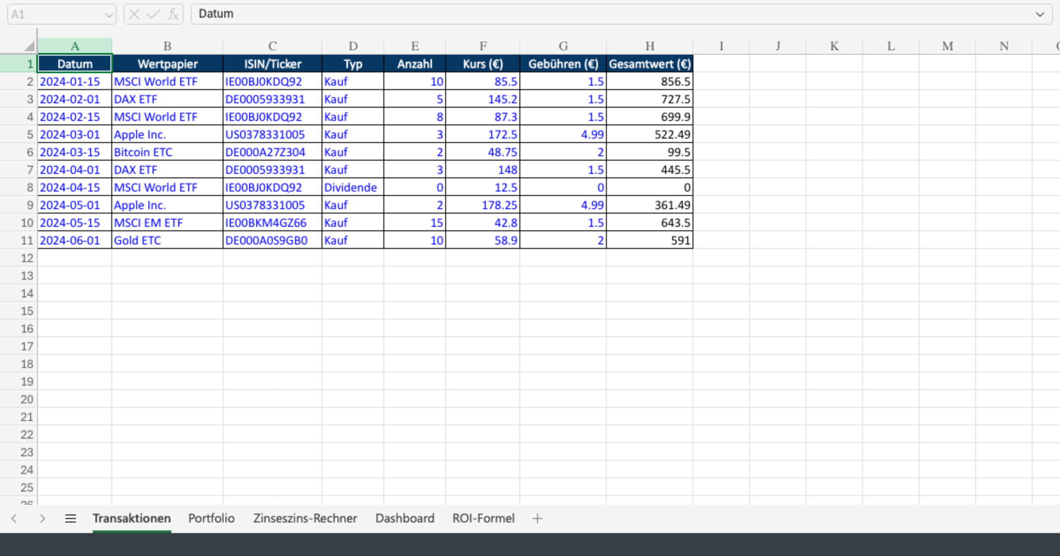Cancel cell entry with the X icon

pyautogui.click(x=133, y=14)
